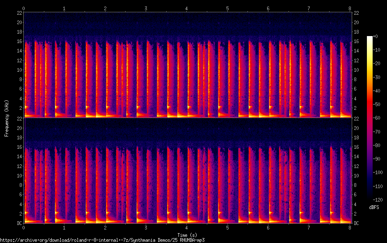Click the "16" kHz label on the lower channel's right axis
The width and height of the screenshot is (387, 243).
point(356,147)
